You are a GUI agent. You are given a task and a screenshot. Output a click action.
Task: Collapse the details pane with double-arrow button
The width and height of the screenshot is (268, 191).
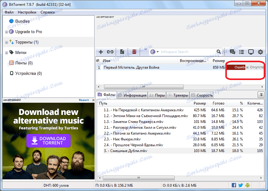click(x=261, y=94)
